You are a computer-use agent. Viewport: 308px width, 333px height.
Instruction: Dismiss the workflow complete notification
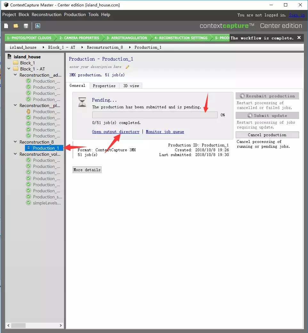coord(299,37)
